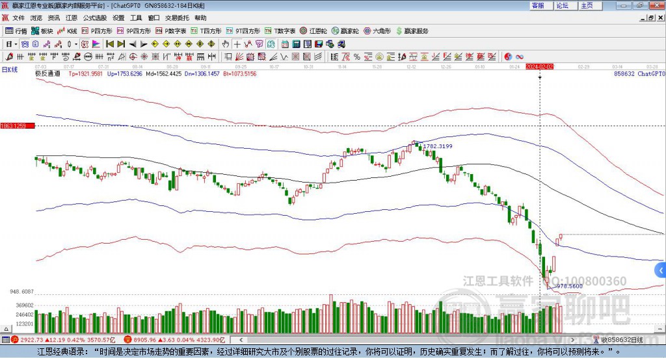
Task: Open the 9T四方形 tool
Action: click(x=243, y=31)
